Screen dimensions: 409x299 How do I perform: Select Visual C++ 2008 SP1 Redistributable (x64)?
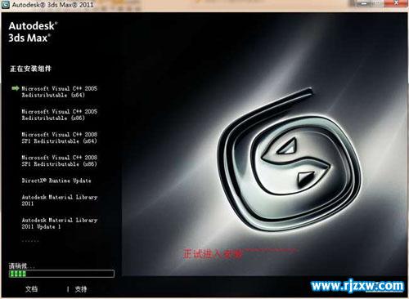pyautogui.click(x=60, y=137)
